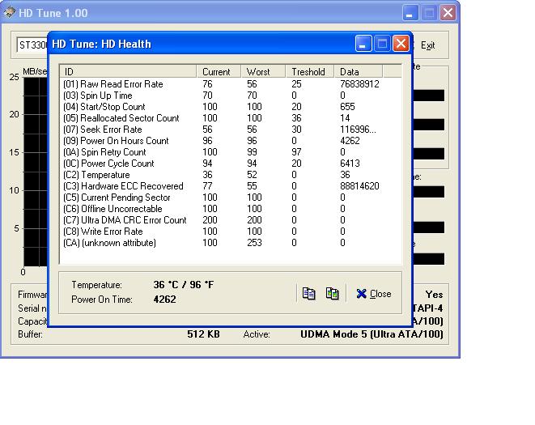The height and width of the screenshot is (425, 535).
Task: Click threshold value 97 for Spin Retry Count
Action: point(296,152)
